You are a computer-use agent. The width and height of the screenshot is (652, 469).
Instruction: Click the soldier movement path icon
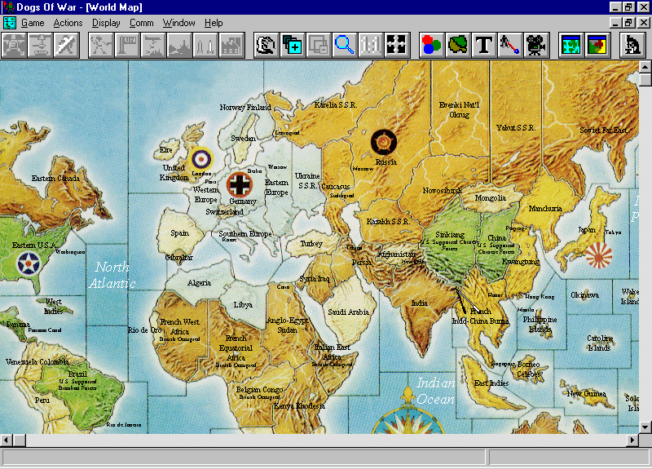click(510, 45)
